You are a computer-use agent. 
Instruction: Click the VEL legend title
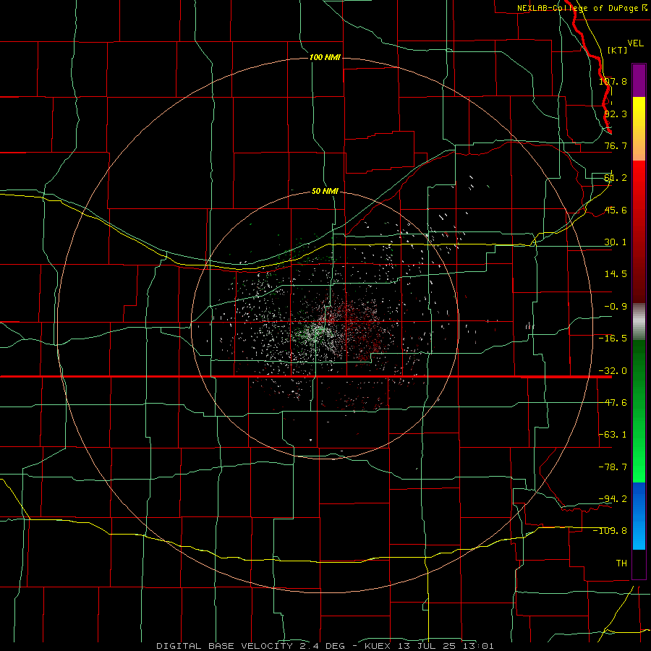coord(636,43)
